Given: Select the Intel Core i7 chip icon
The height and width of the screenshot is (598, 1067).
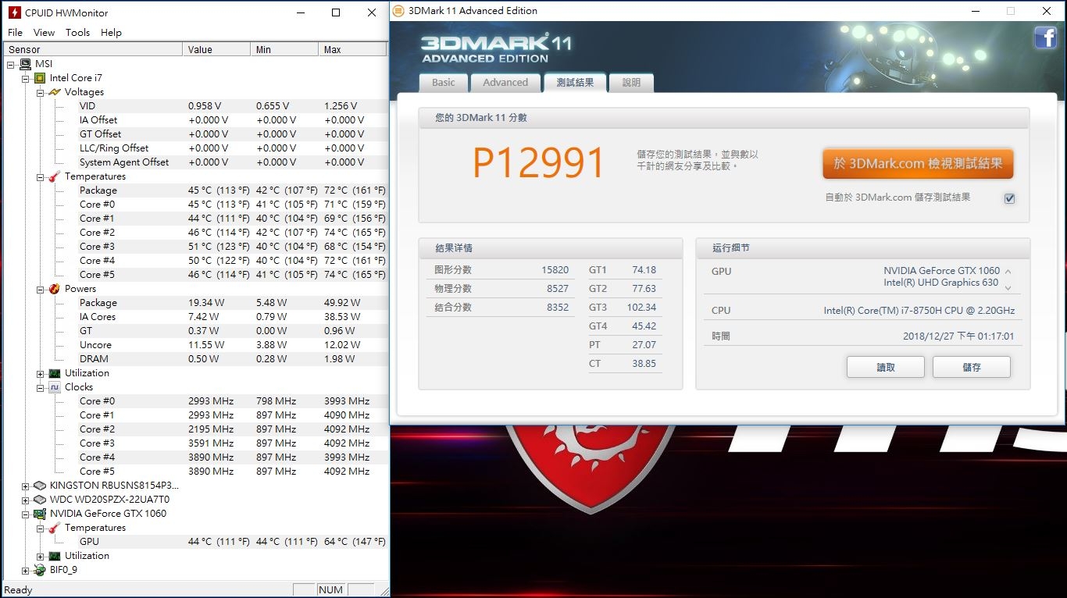Looking at the screenshot, I should tap(40, 78).
